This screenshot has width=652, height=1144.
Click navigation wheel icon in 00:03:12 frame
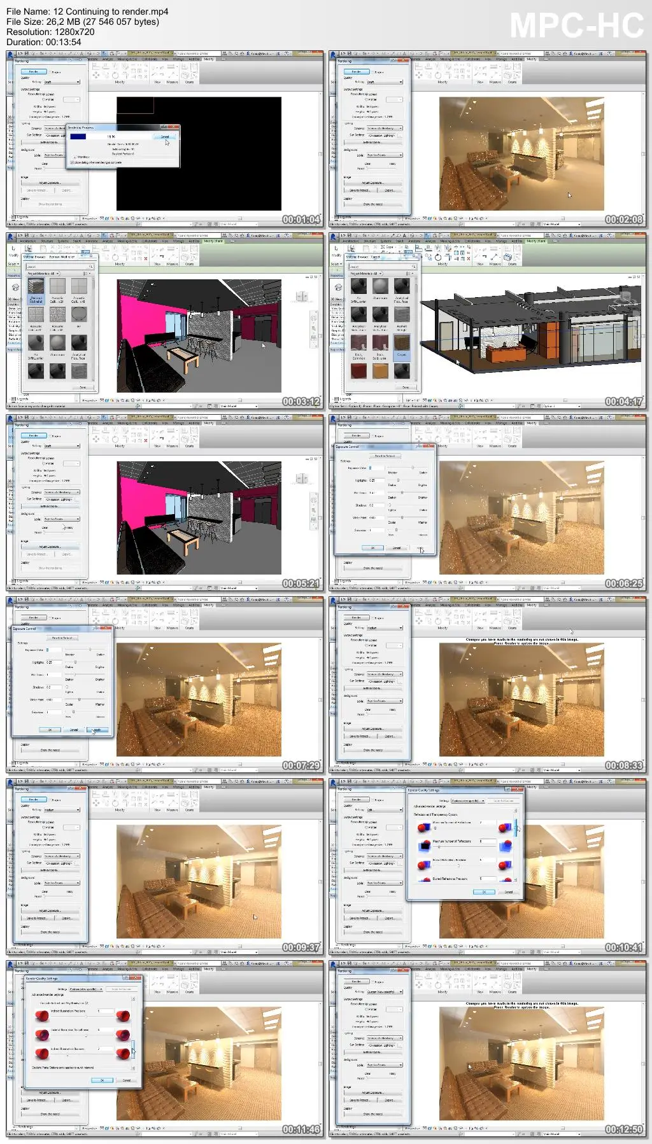point(314,317)
